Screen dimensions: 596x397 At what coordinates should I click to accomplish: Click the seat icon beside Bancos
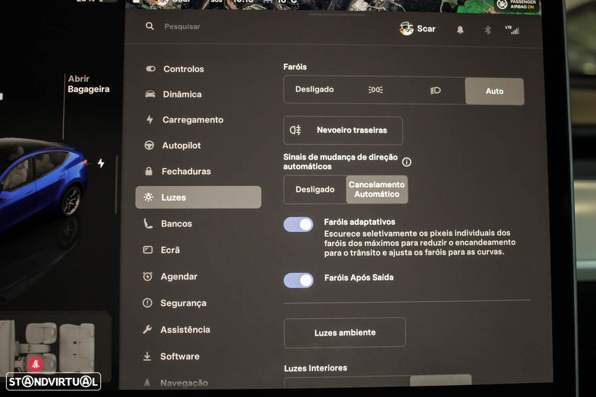pyautogui.click(x=148, y=223)
